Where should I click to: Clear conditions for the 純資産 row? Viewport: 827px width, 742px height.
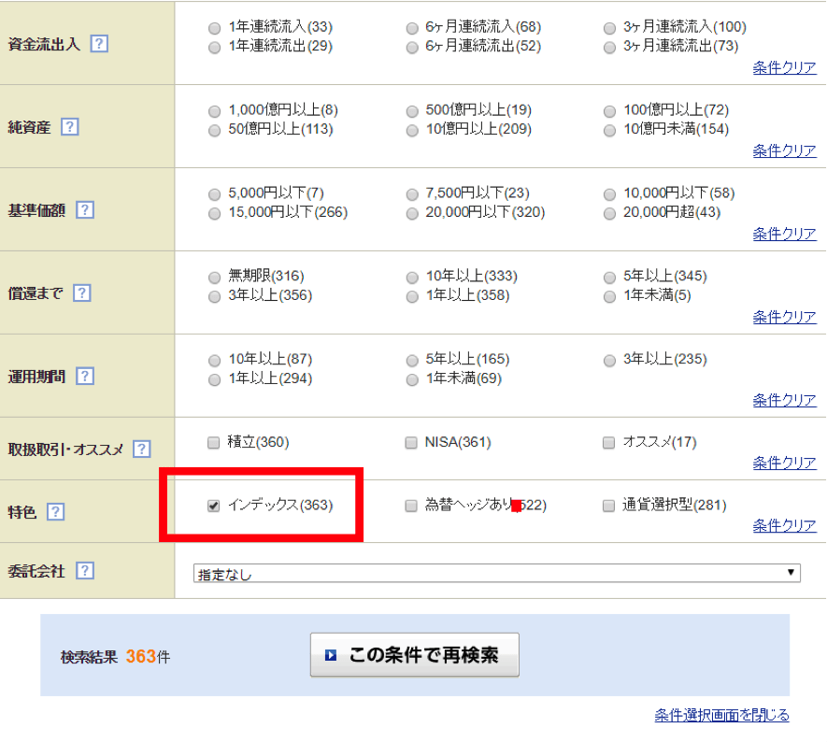[x=784, y=150]
